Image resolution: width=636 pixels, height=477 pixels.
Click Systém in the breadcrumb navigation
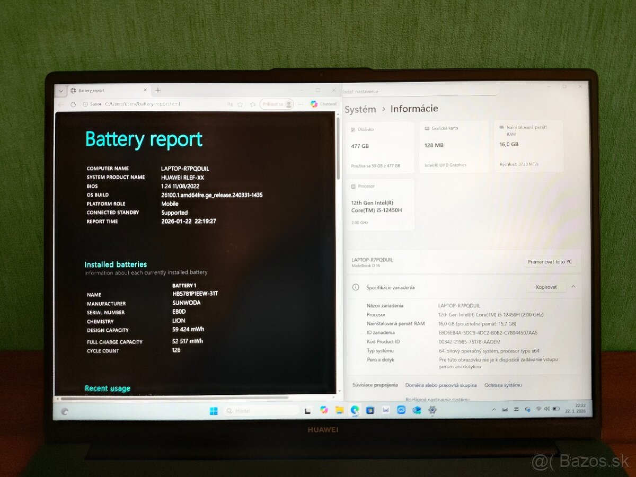click(359, 109)
